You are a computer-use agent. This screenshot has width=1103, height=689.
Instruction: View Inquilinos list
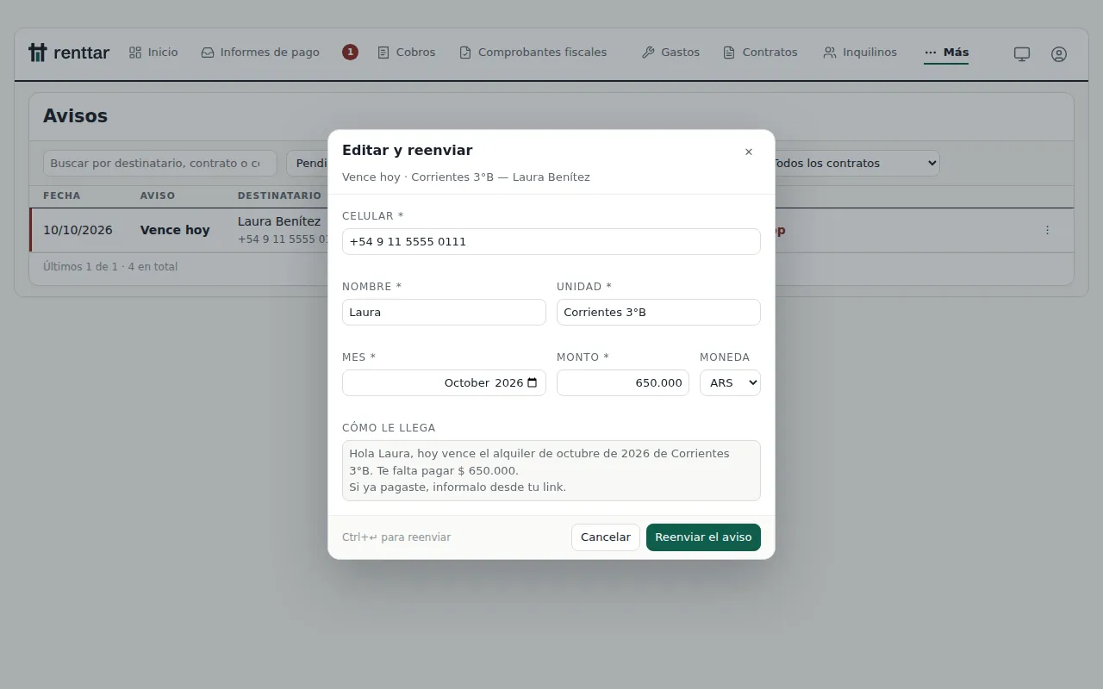[860, 53]
